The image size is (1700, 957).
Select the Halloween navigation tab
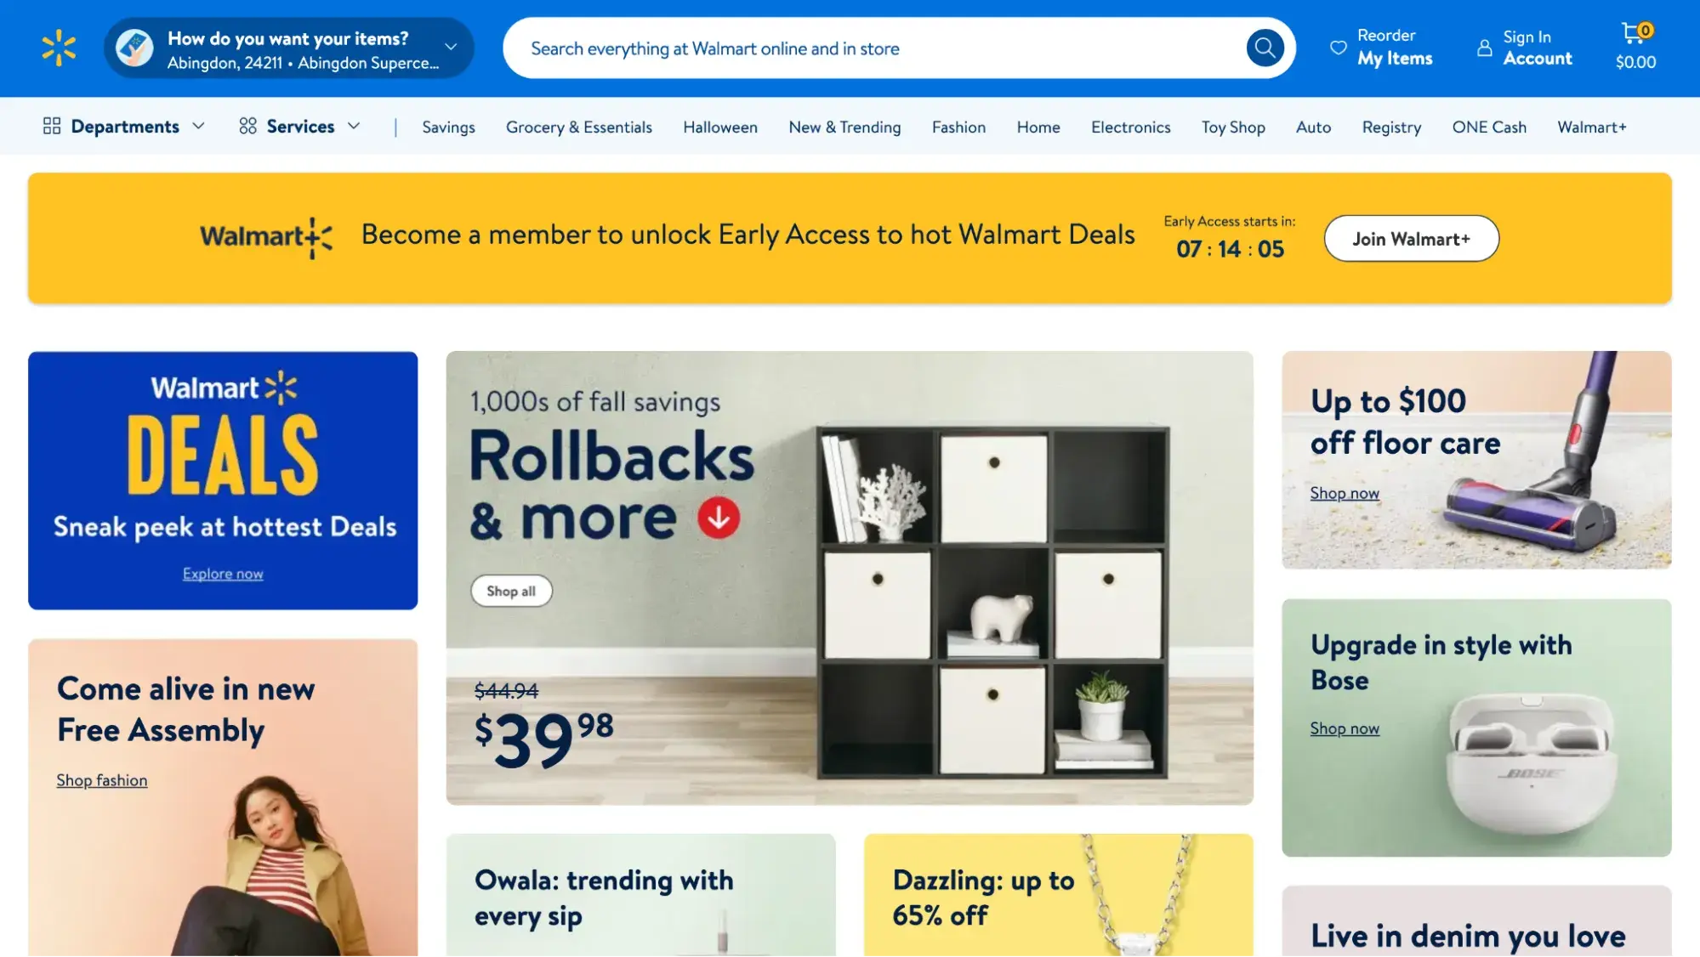click(720, 125)
